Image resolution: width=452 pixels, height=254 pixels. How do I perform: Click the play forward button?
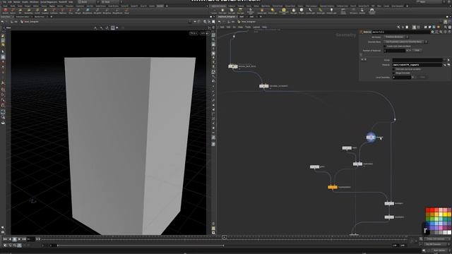pos(20,239)
